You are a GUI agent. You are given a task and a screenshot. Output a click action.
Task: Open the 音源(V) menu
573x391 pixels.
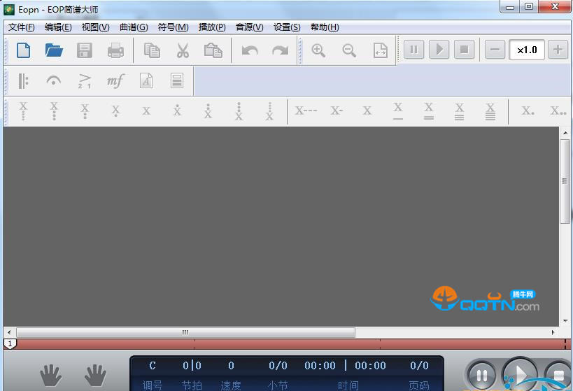[x=249, y=27]
